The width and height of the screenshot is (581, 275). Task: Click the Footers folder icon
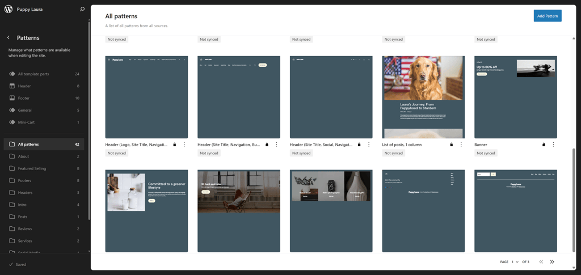coord(12,181)
